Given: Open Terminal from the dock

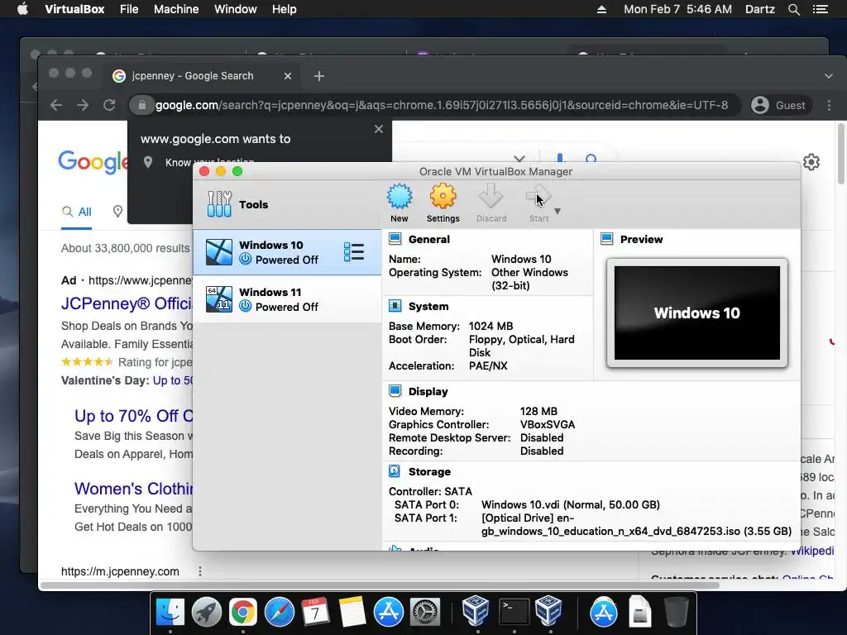Looking at the screenshot, I should (514, 613).
